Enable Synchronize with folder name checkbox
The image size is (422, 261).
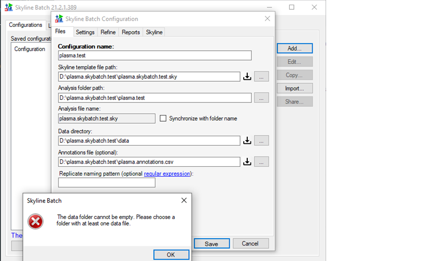163,119
